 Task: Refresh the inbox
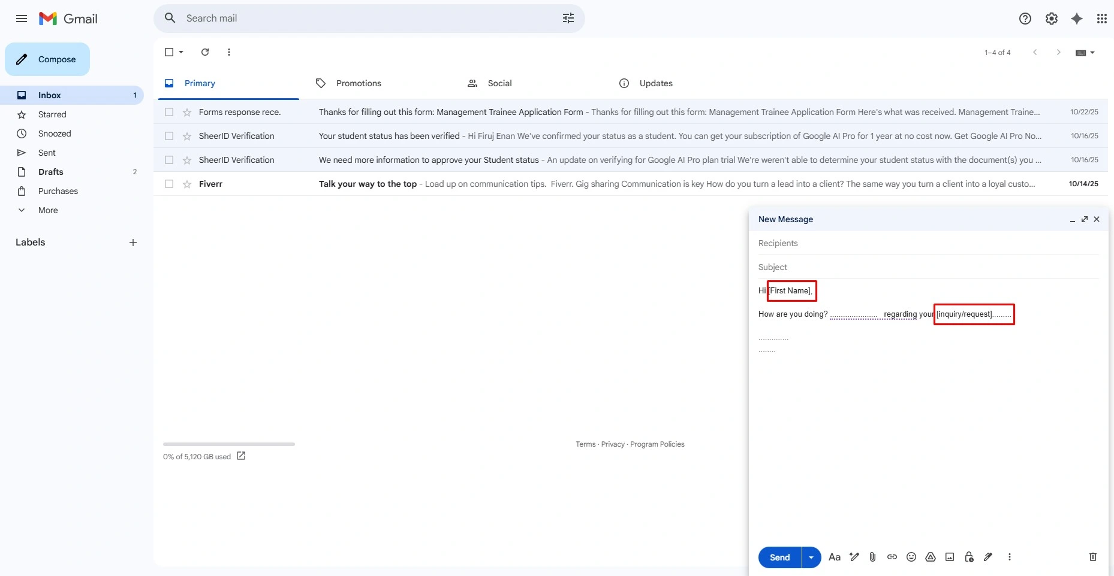pyautogui.click(x=205, y=52)
